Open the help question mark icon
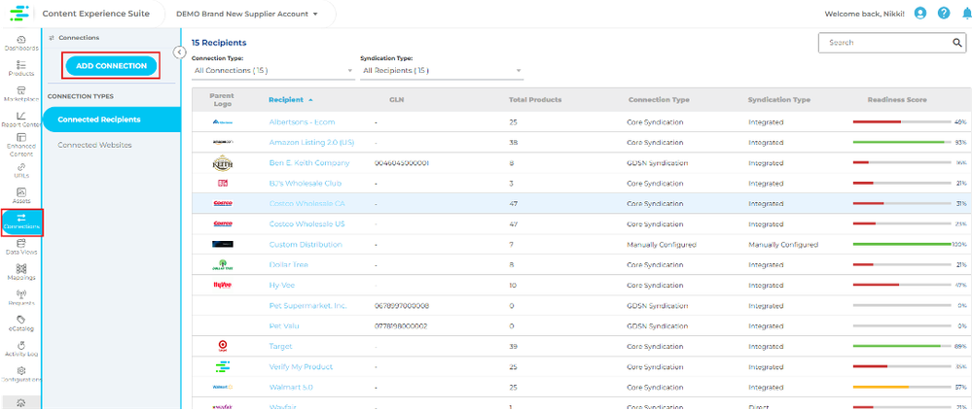 click(944, 13)
